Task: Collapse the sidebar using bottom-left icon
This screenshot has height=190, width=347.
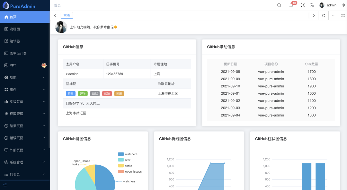Action: click(4, 185)
